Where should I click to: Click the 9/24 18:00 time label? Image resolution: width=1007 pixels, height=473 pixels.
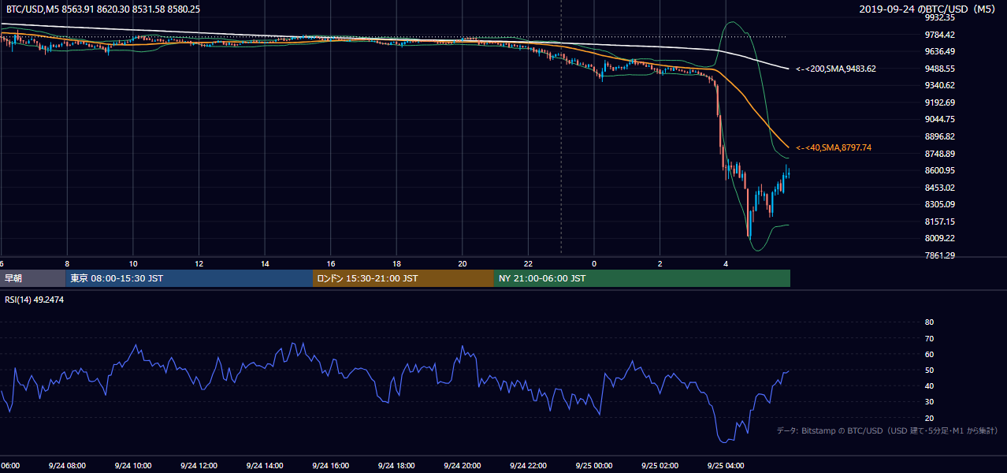tap(396, 466)
